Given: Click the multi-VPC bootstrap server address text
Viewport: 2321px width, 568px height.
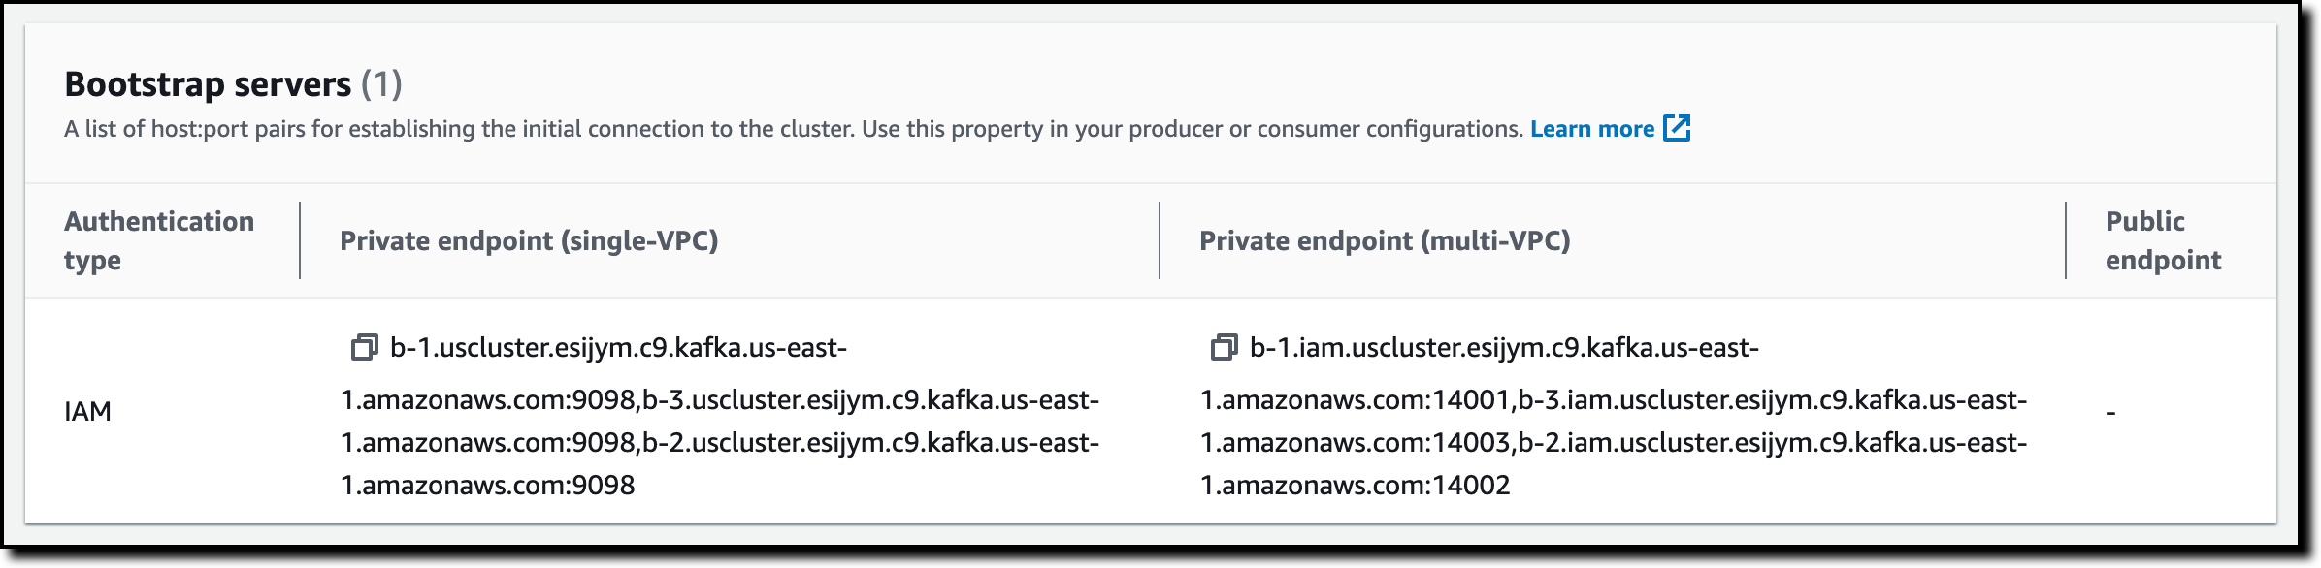Looking at the screenshot, I should tap(1613, 421).
